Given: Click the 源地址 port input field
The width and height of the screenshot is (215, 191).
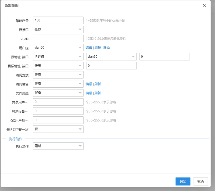Looking at the screenshot, I should click(x=164, y=57).
